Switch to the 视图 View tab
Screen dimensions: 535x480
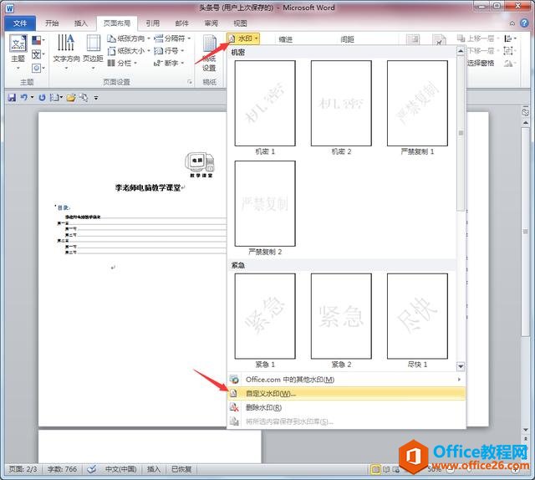pos(240,23)
